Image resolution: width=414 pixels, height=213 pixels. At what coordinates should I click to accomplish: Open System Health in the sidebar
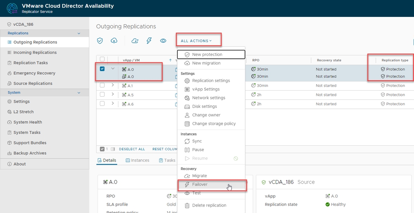coord(27,122)
